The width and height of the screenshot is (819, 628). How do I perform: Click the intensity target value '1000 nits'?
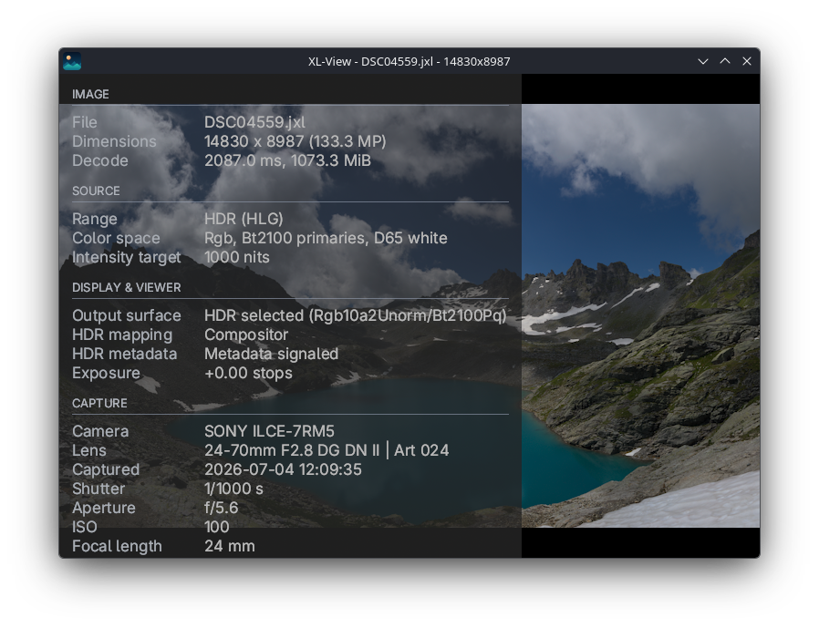tap(236, 257)
